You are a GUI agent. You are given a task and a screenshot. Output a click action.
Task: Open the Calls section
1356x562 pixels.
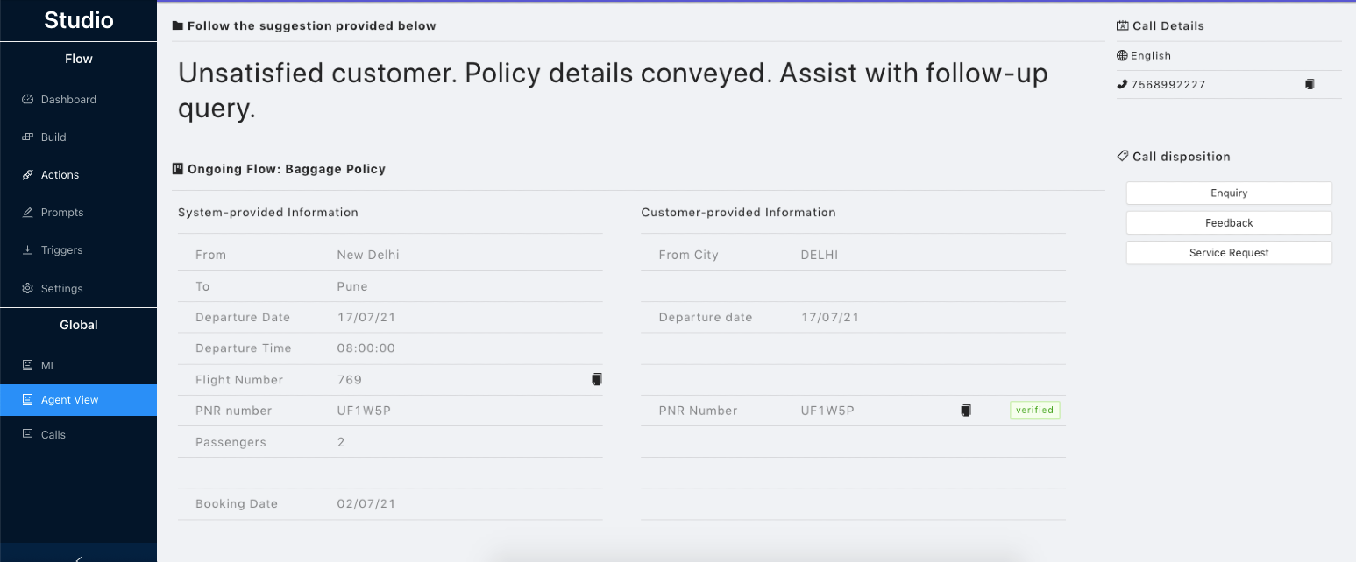pos(53,435)
